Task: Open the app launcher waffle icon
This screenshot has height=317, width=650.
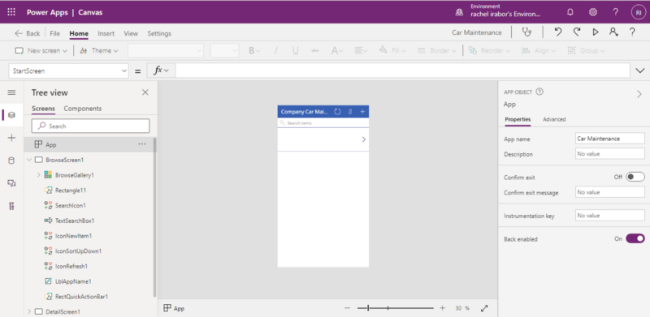Action: point(11,12)
